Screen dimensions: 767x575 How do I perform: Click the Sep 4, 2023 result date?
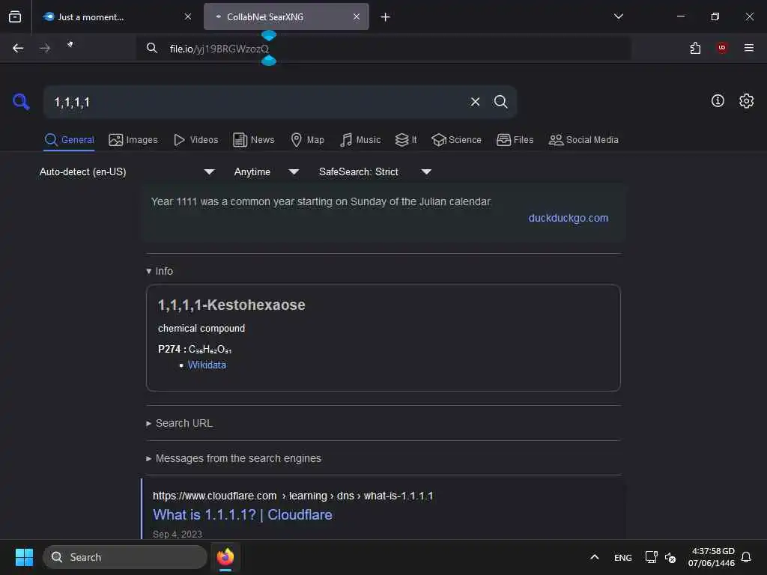[177, 534]
